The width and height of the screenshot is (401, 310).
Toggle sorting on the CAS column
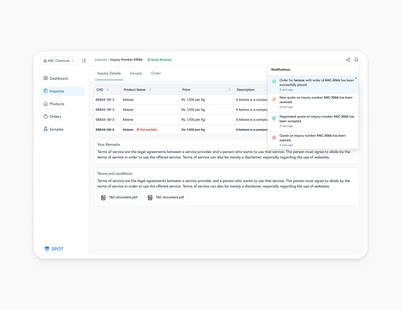(x=107, y=89)
